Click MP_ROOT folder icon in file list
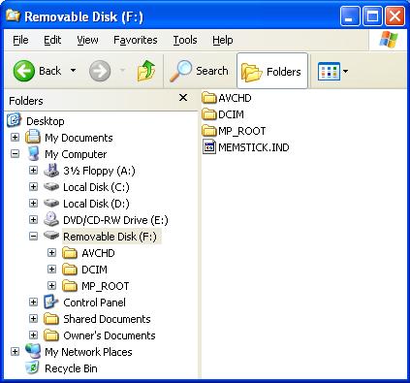The width and height of the screenshot is (410, 383). [209, 131]
